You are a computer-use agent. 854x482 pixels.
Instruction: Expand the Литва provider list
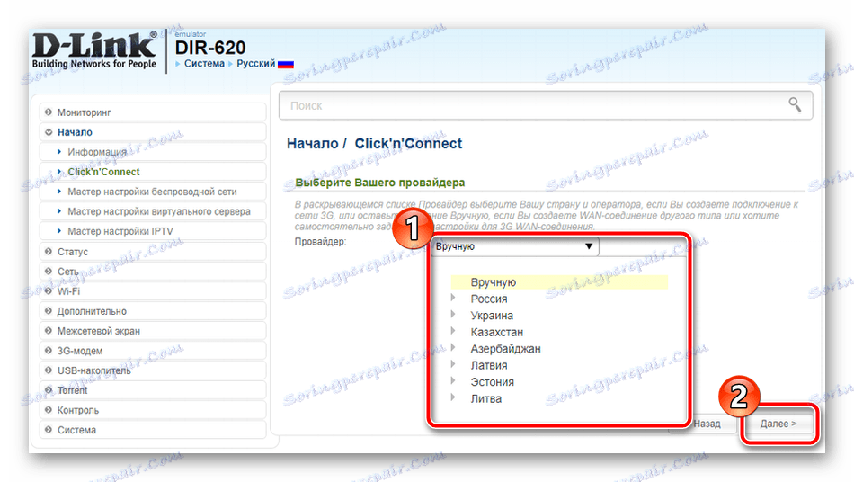[x=452, y=397]
